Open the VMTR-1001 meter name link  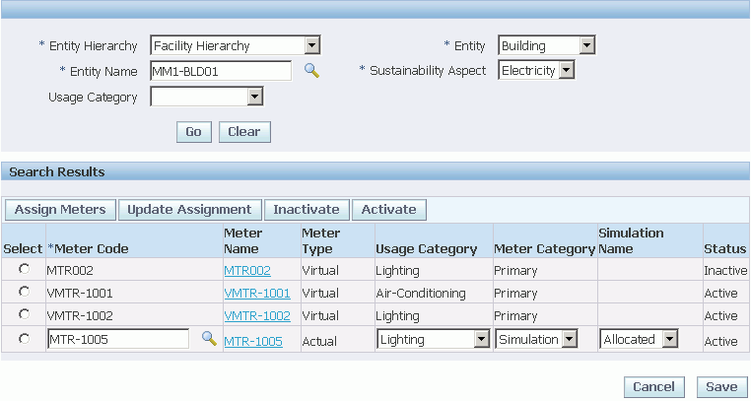(257, 293)
